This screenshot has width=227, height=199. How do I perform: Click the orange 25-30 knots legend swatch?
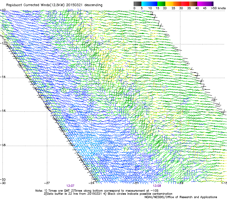[177, 4]
